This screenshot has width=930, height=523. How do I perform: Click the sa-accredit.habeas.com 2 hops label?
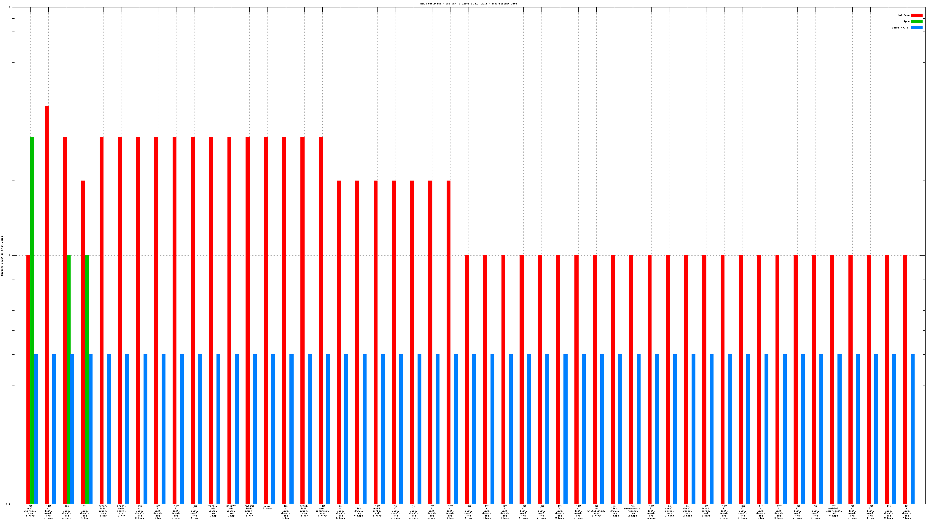click(x=633, y=511)
